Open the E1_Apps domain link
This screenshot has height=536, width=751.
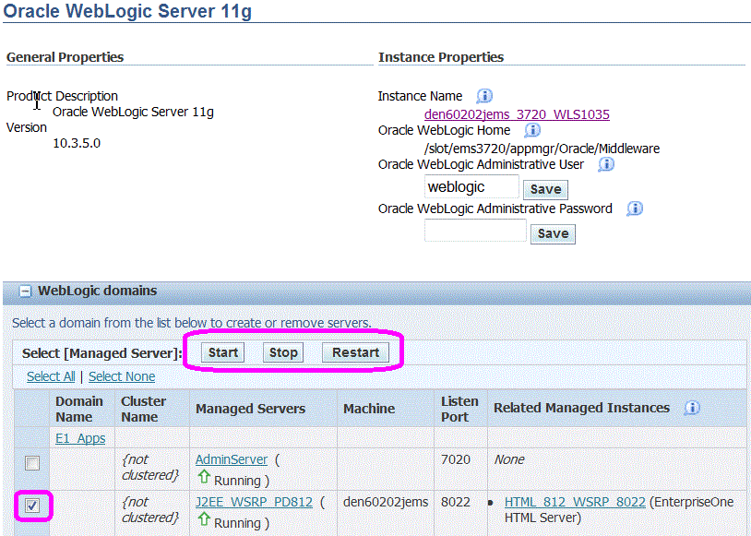tap(80, 438)
